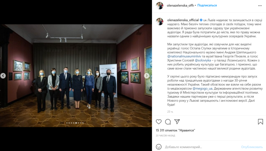This screenshot has width=266, height=151.
Task: Click the Опубликовать post comment button
Action: click(252, 147)
